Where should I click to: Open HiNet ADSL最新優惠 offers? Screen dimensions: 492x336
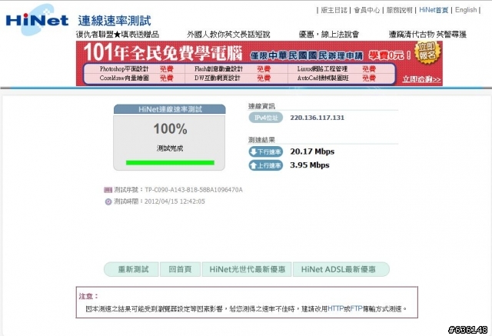tap(339, 269)
